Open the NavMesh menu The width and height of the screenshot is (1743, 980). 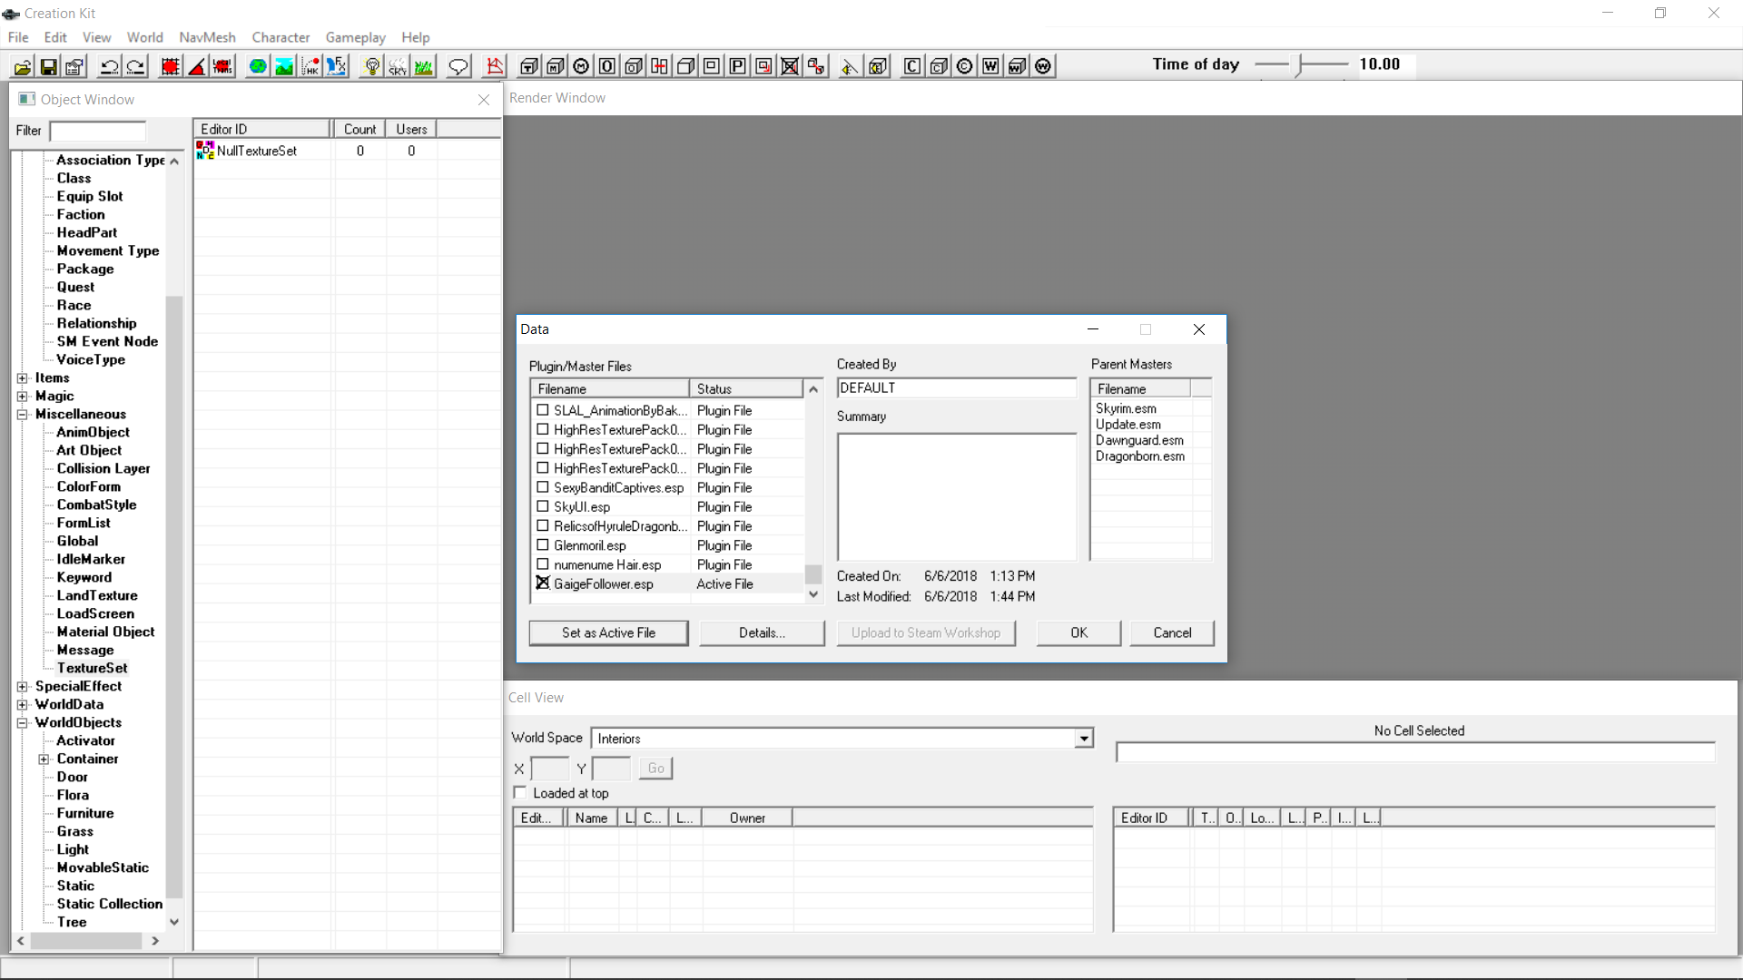point(207,37)
